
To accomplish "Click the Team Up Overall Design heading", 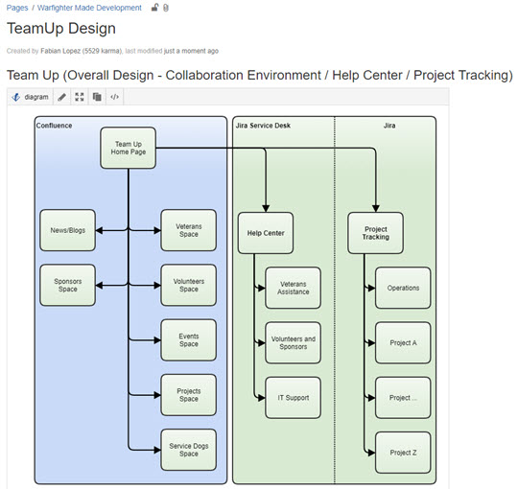I will 260,76.
